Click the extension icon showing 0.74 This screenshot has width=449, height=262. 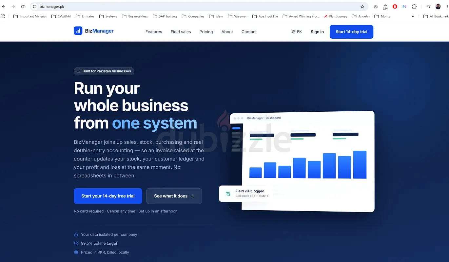coord(385,7)
